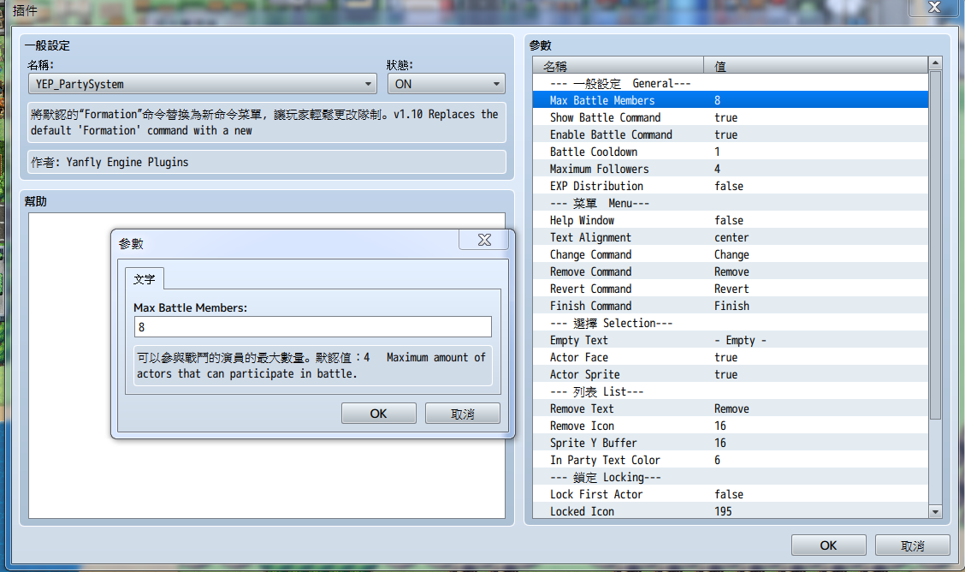Select the Remove Command parameter

pos(731,271)
